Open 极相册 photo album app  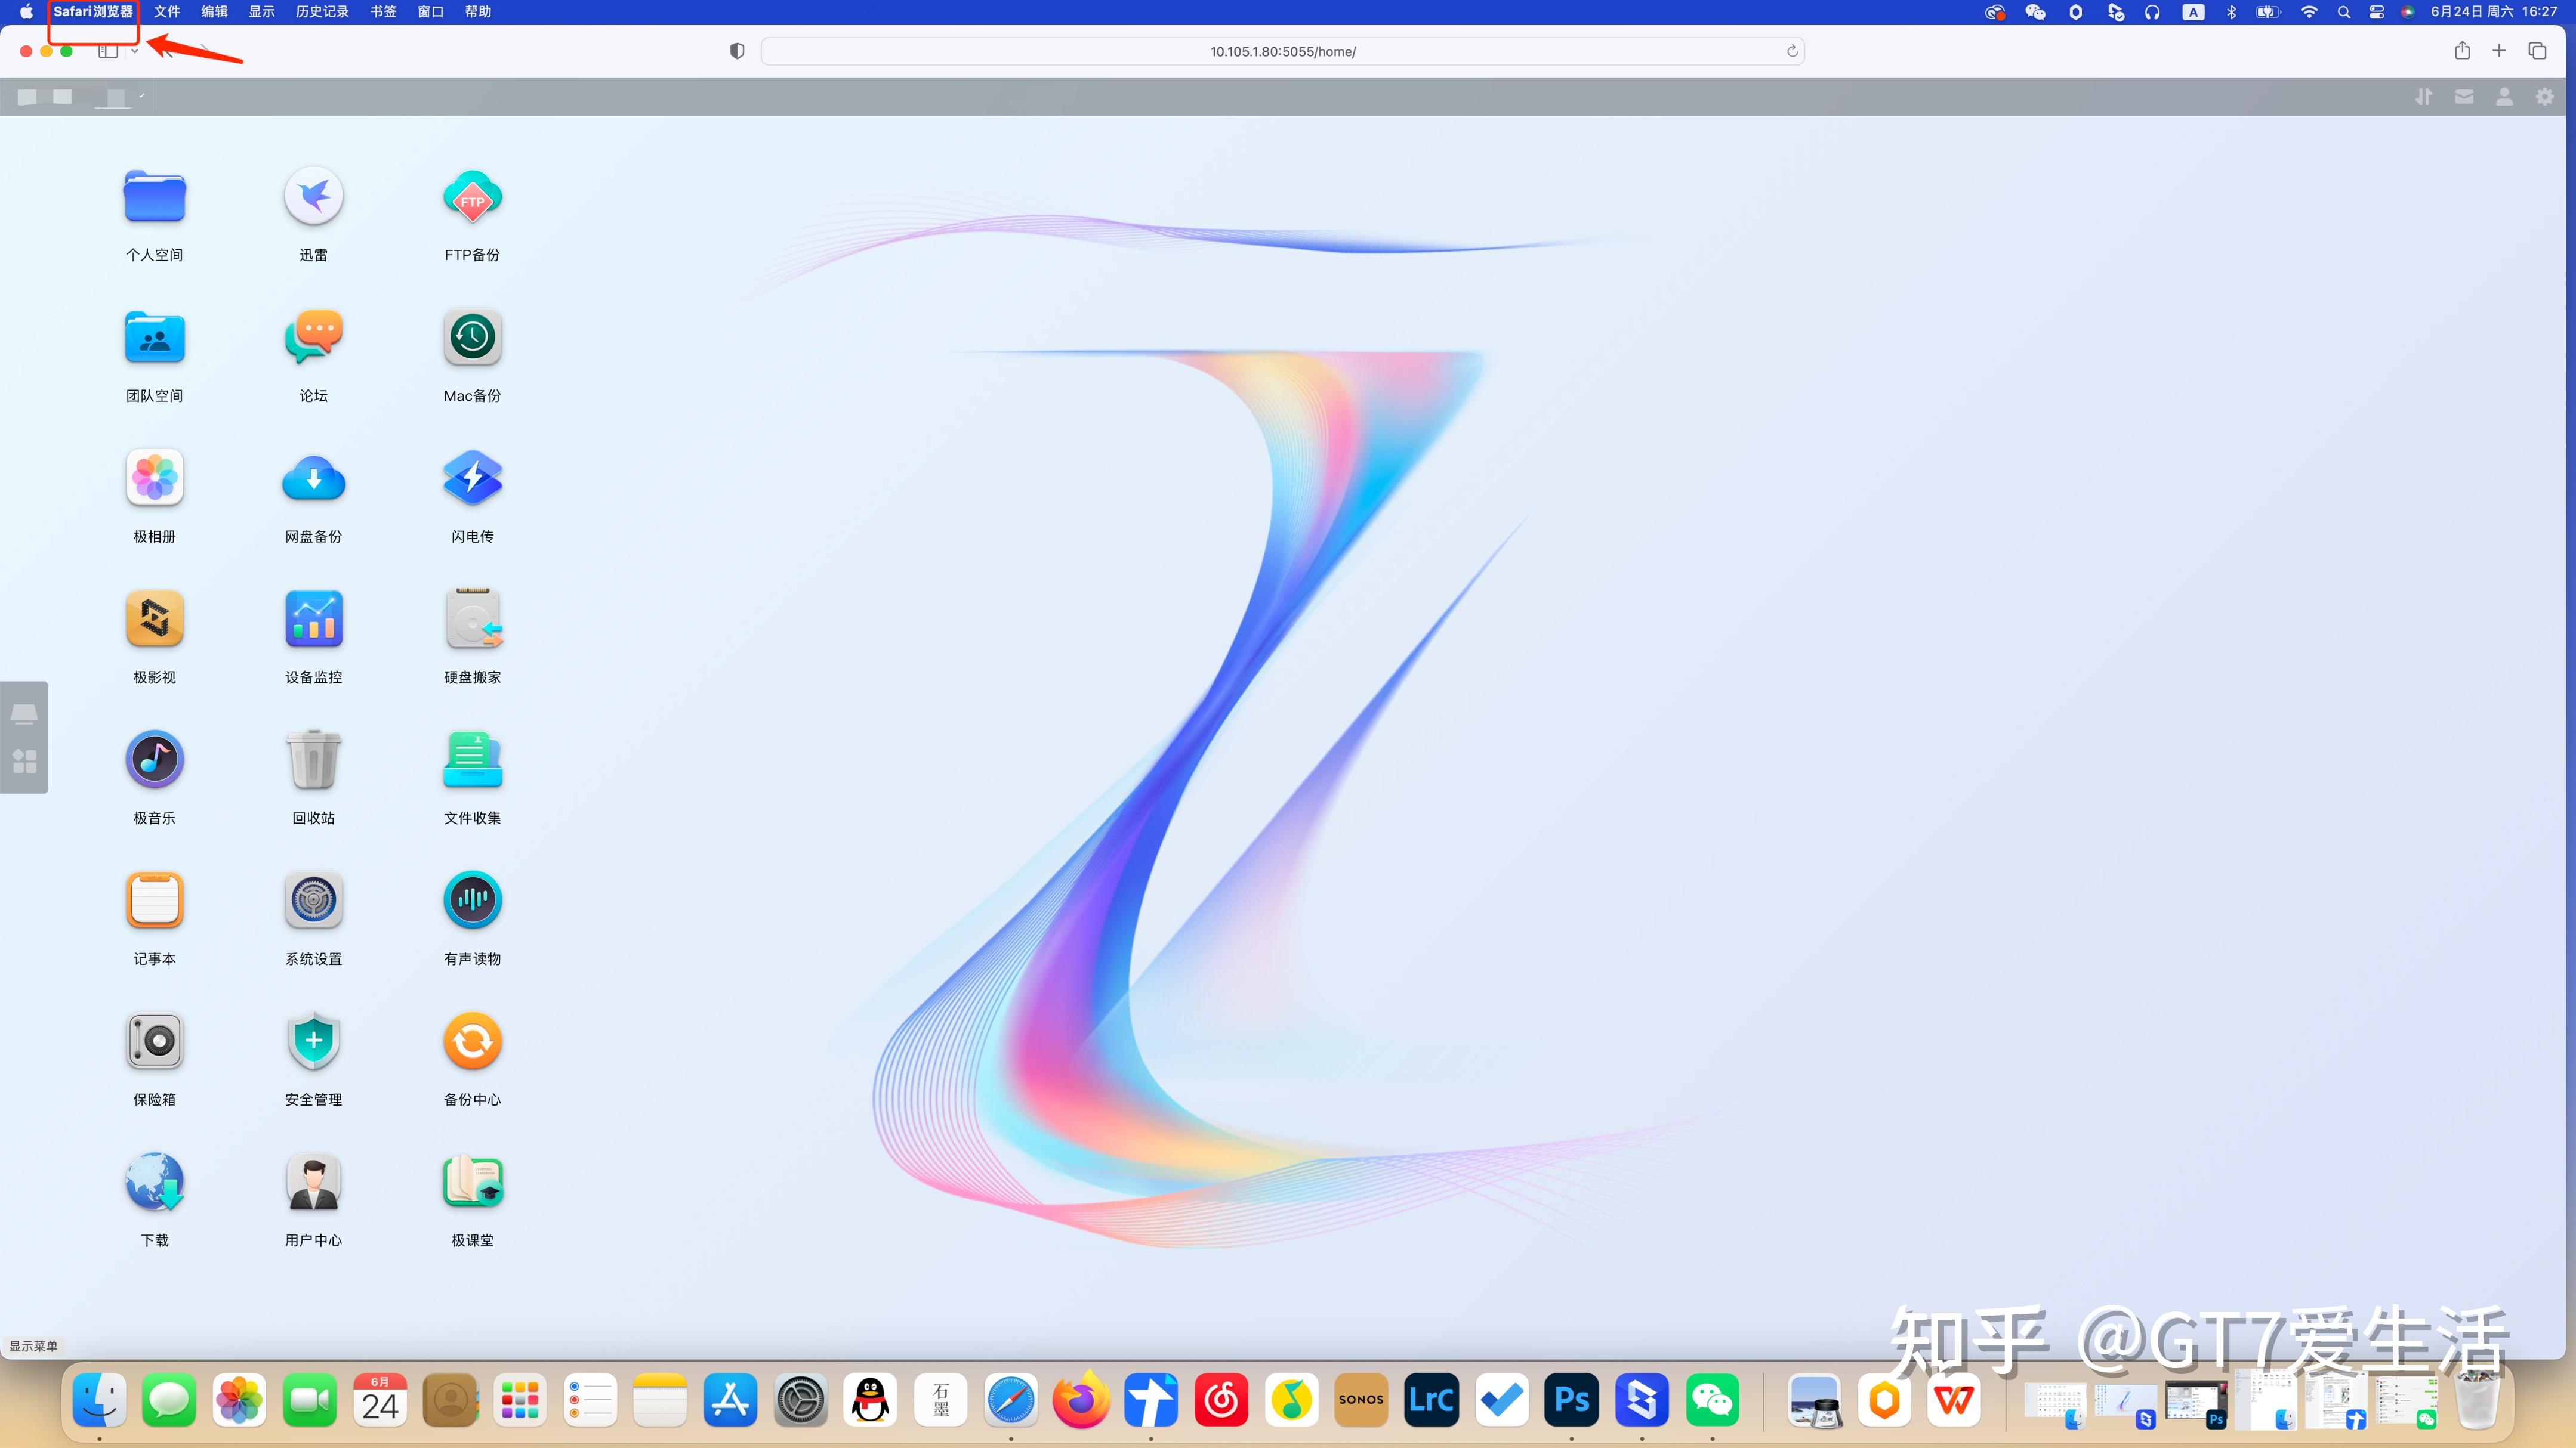[x=154, y=478]
